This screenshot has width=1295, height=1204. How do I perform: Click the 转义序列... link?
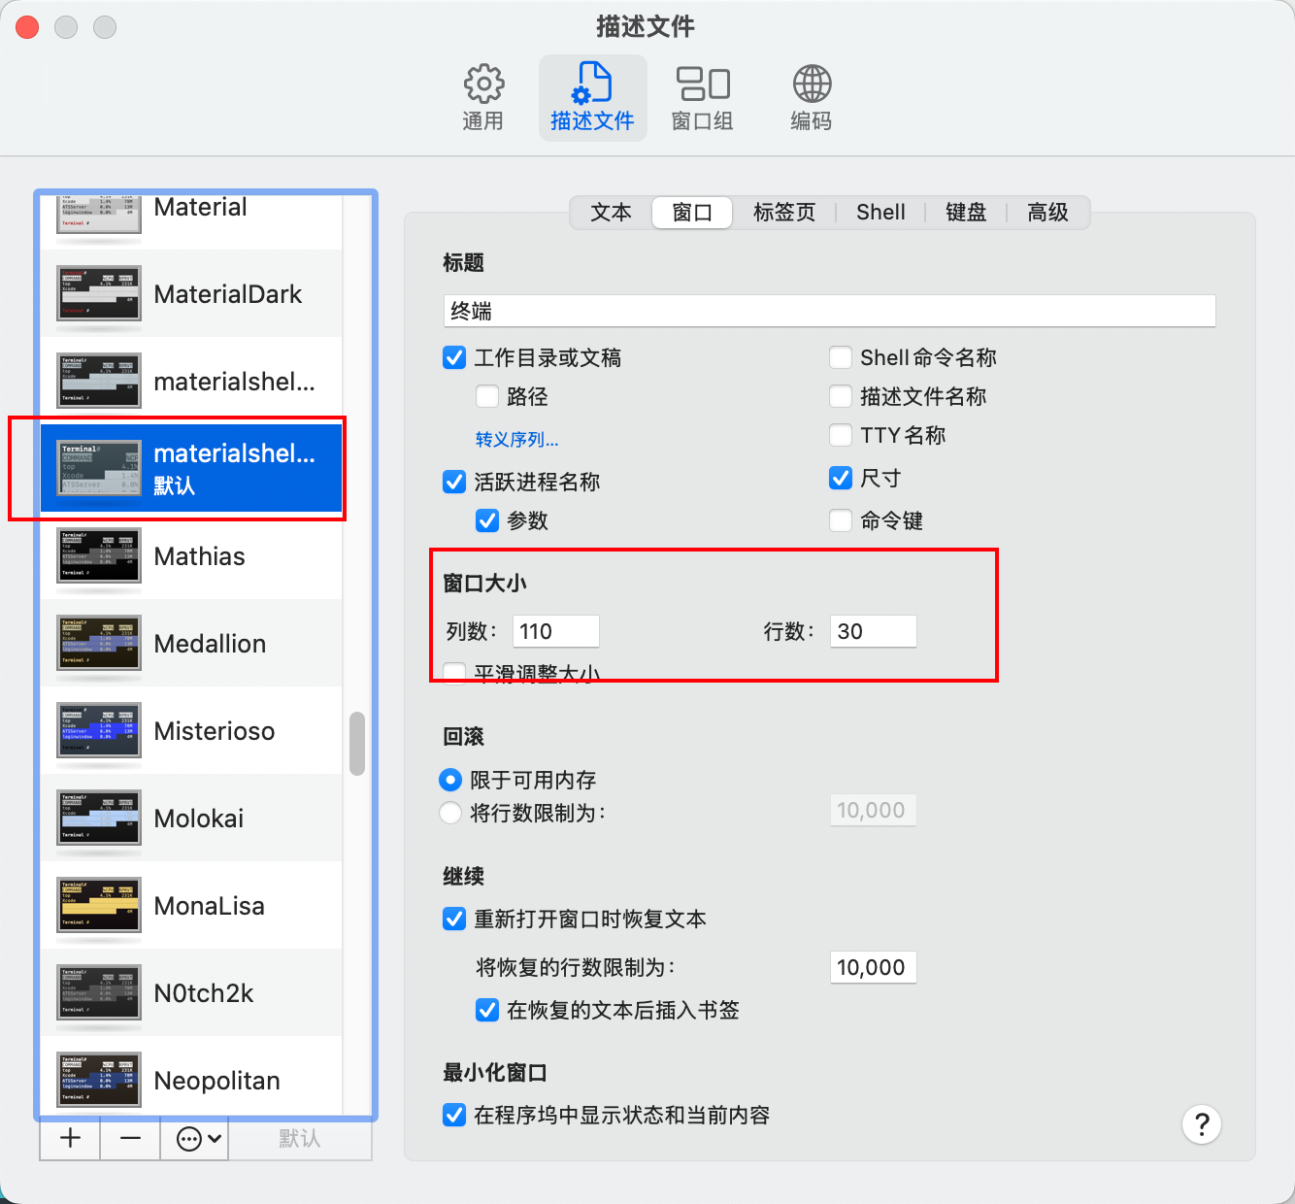(516, 440)
